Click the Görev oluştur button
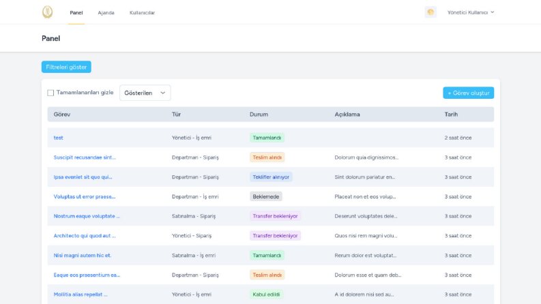 pos(468,93)
